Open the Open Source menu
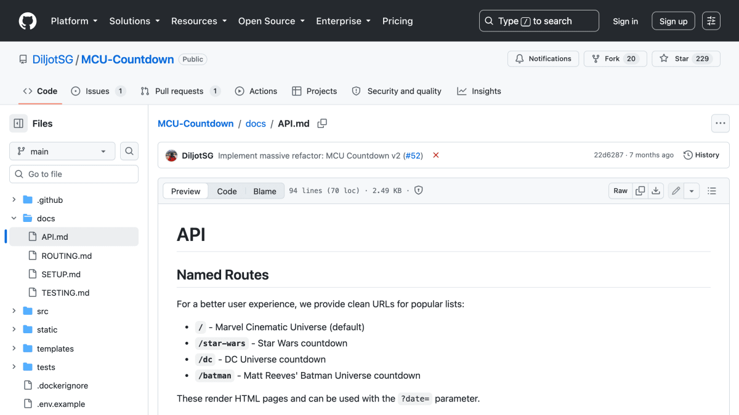 pos(272,21)
